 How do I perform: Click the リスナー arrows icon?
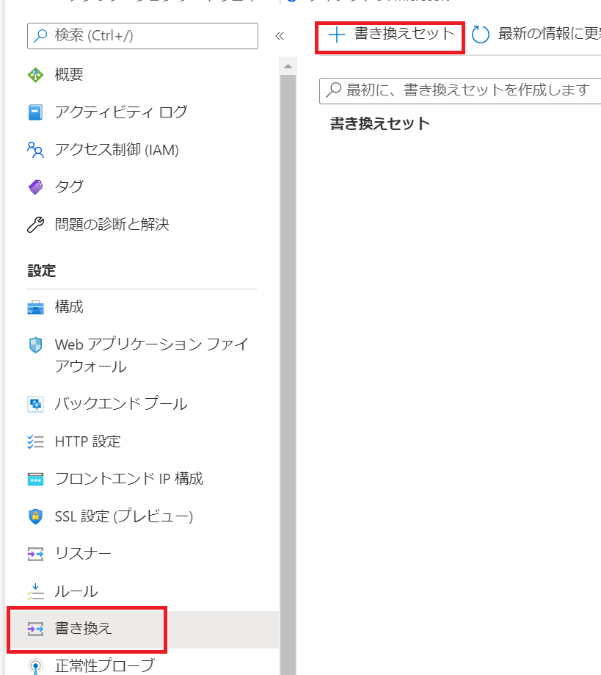coord(35,554)
